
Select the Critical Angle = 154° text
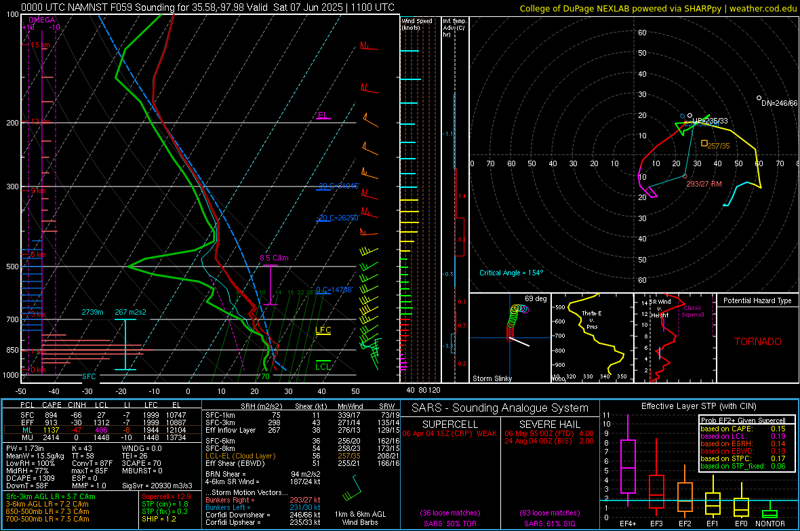click(x=511, y=273)
